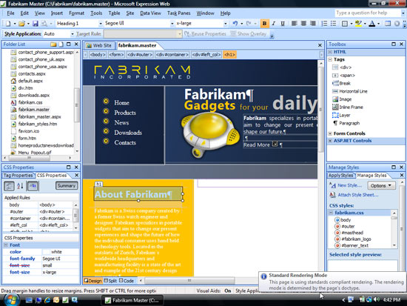This screenshot has width=407, height=306.
Task: Select the div#container breadcrumb tag
Action: [172, 55]
